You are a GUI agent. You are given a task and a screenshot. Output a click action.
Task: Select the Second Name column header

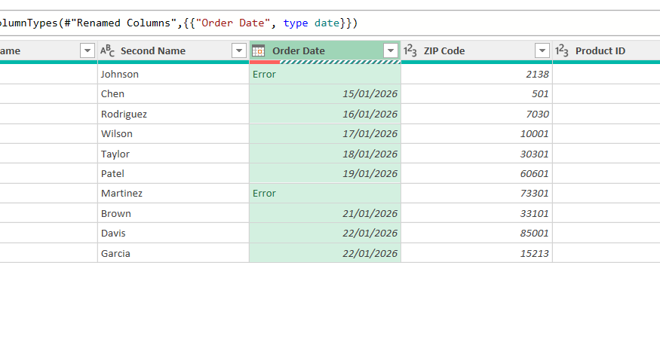pyautogui.click(x=173, y=51)
